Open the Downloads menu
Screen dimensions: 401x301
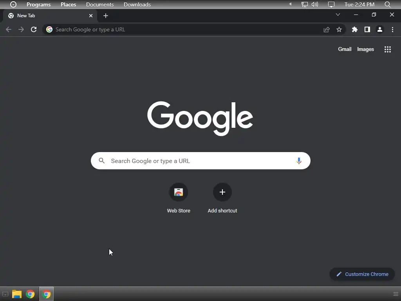137,4
